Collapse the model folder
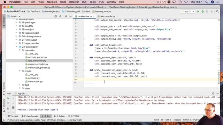The height and width of the screenshot is (125, 223). pyautogui.click(x=20, y=71)
